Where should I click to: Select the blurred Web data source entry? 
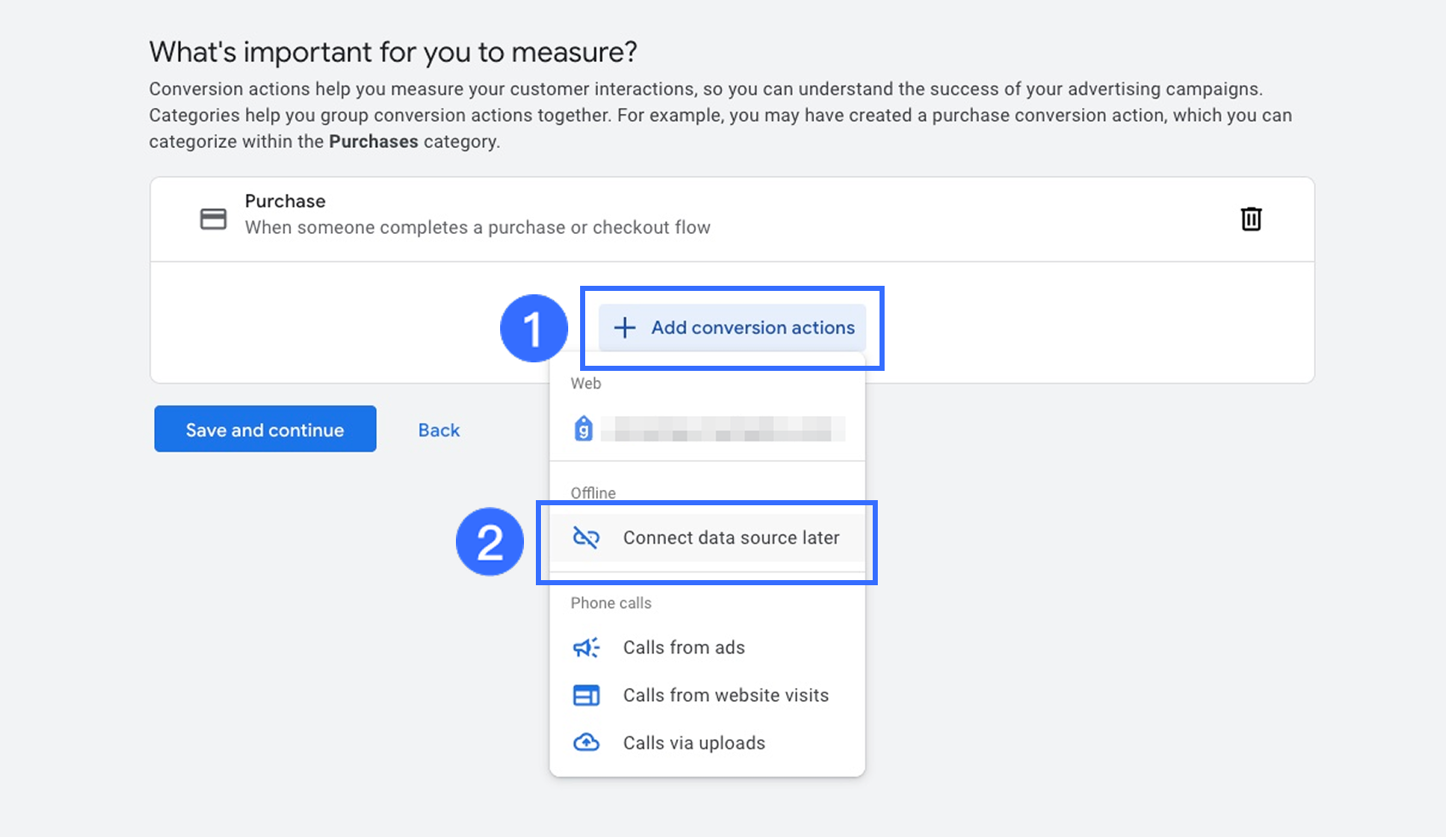[722, 428]
